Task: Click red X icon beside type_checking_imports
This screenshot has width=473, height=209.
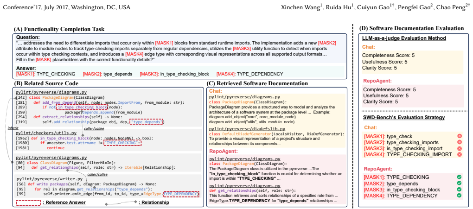Action: (x=459, y=142)
